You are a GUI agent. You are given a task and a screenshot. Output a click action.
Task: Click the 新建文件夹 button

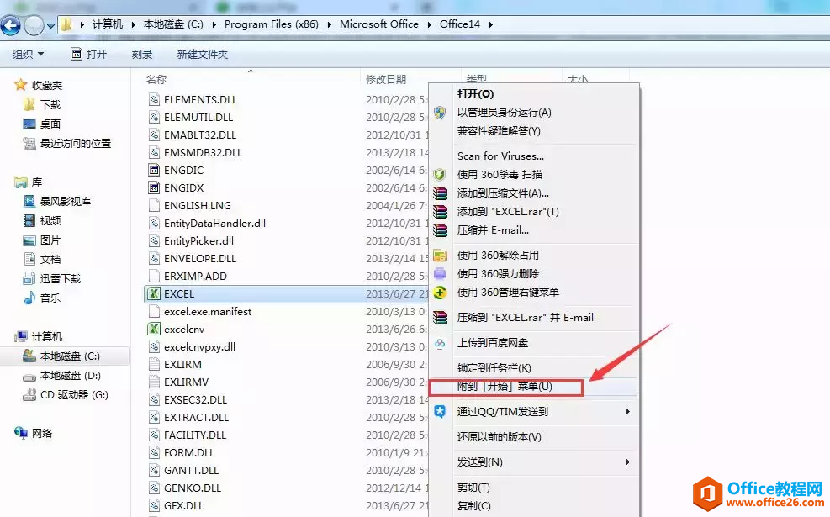(202, 54)
